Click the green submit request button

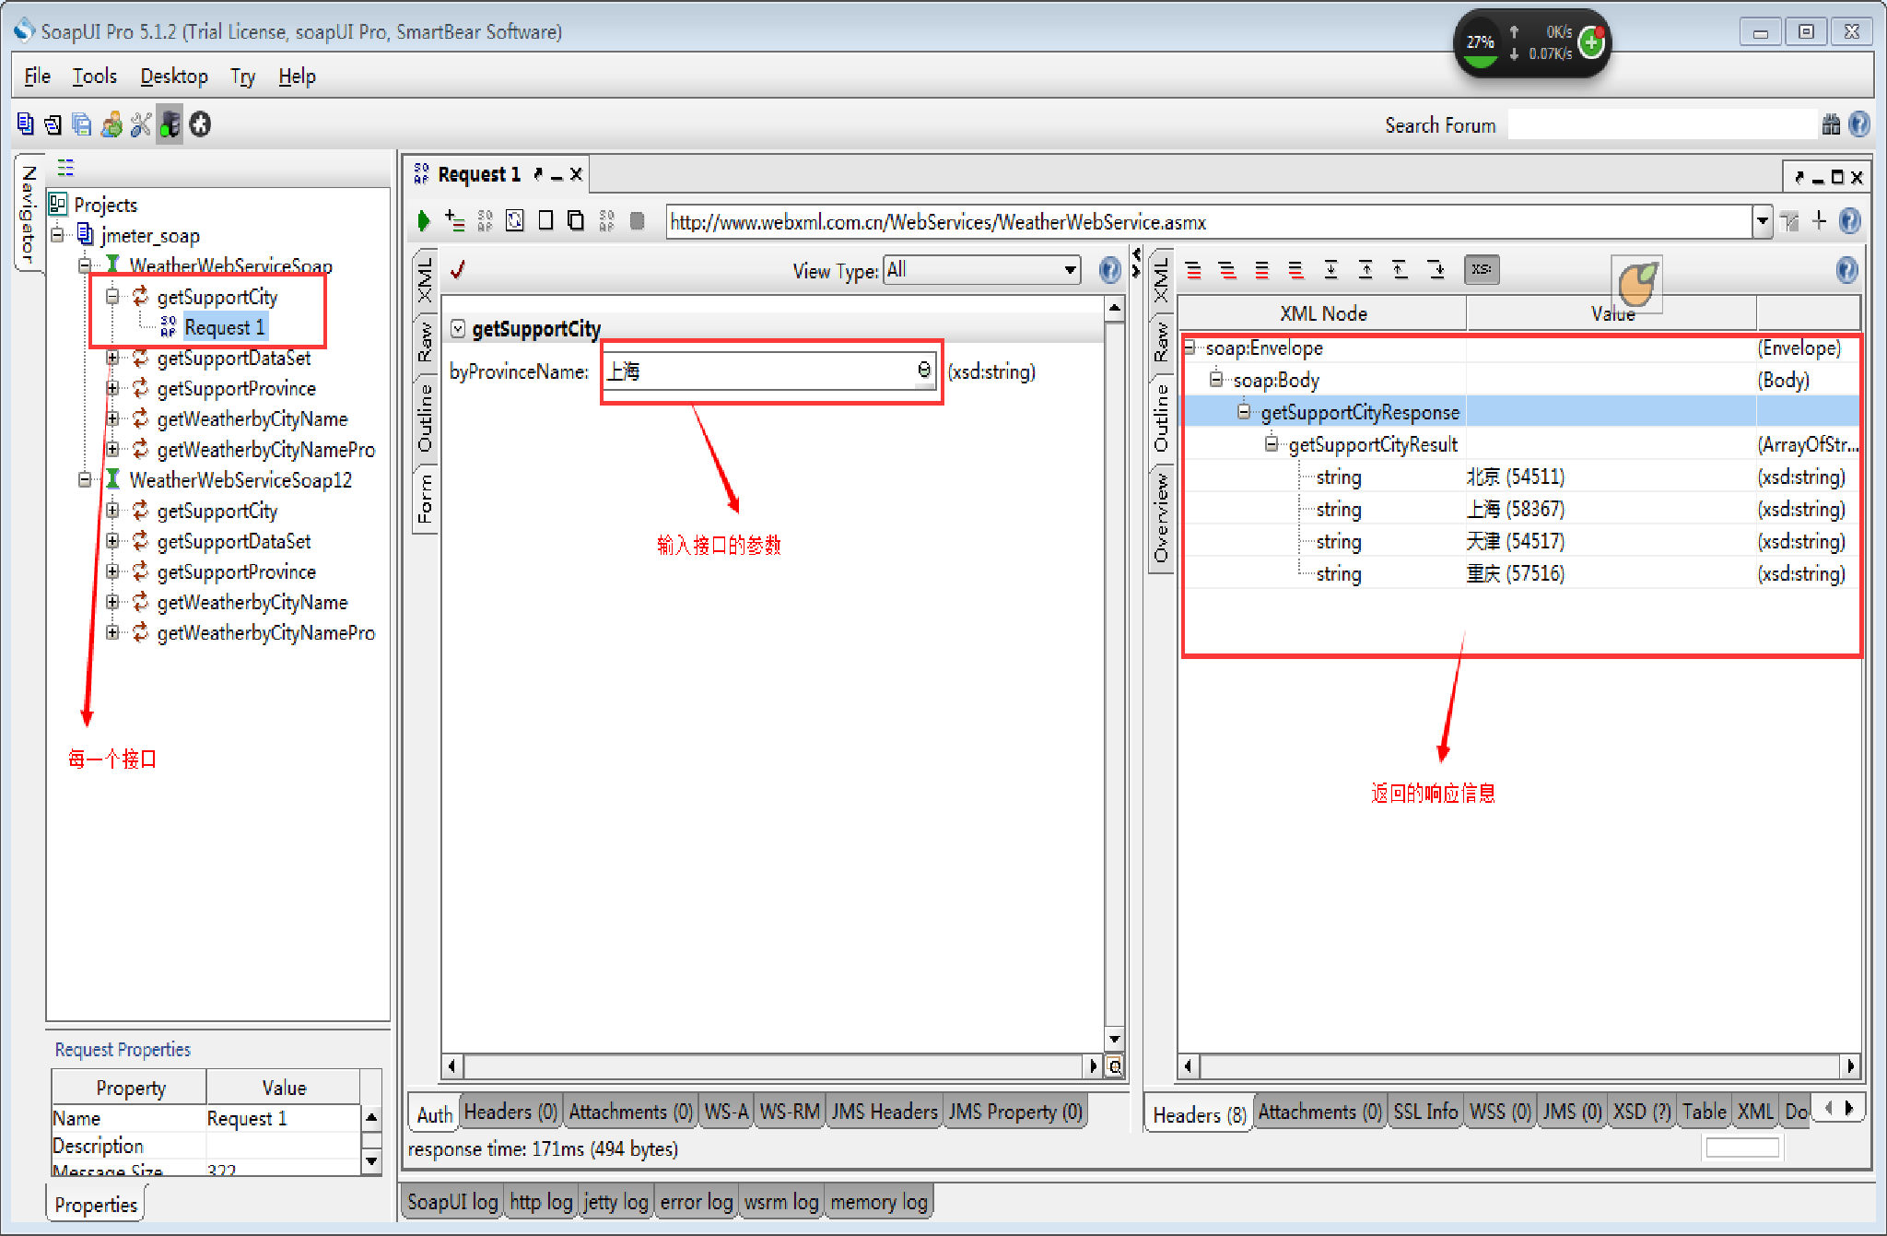[x=423, y=221]
